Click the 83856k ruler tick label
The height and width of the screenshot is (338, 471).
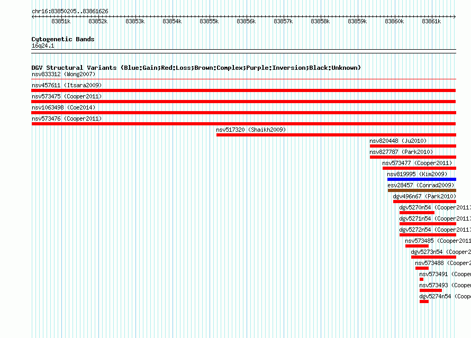click(246, 21)
